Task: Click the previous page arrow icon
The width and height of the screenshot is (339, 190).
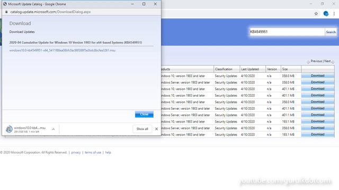Action: click(308, 62)
